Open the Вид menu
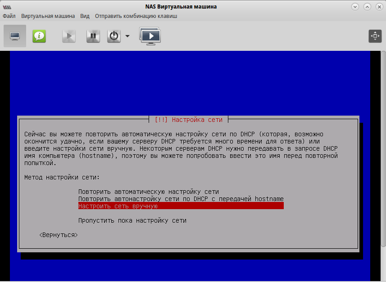This screenshot has height=282, width=386. coord(85,16)
